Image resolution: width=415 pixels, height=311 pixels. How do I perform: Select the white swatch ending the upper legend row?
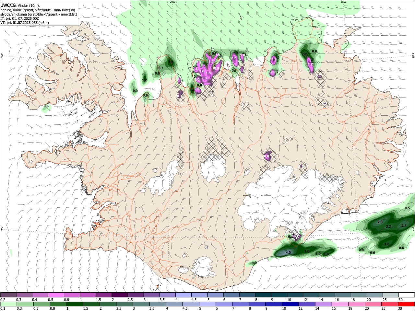pos(406,295)
